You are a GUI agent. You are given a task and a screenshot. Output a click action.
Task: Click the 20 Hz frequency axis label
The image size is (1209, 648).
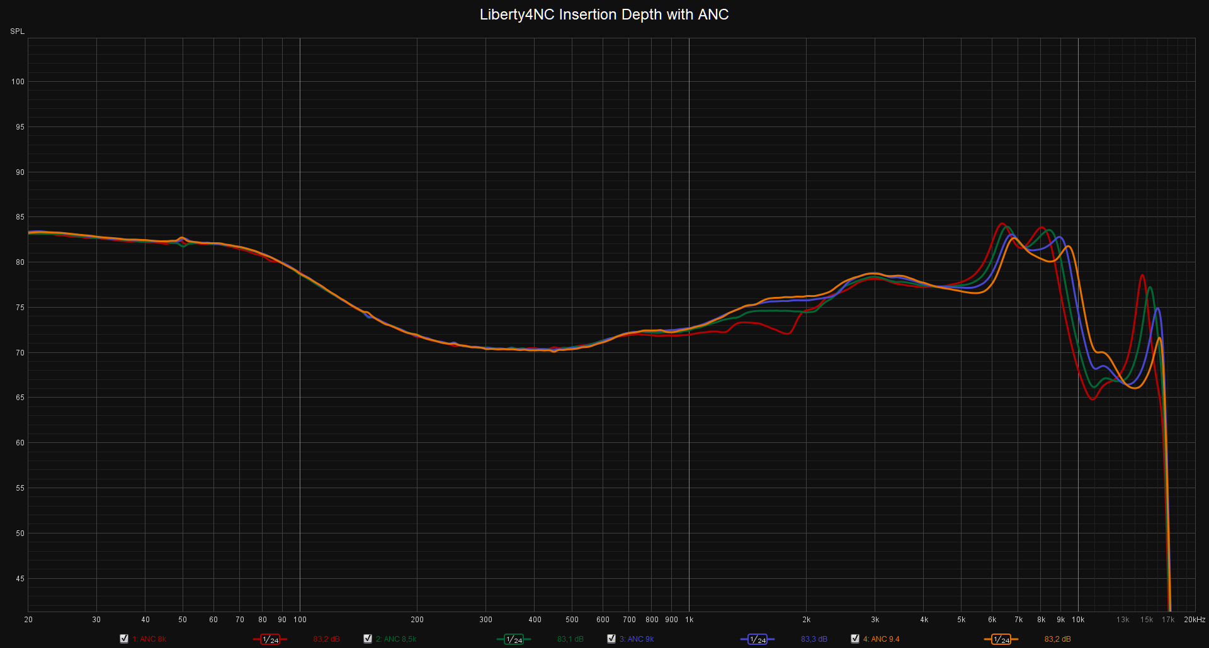click(x=28, y=620)
